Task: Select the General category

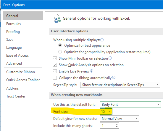Action: click(23, 16)
